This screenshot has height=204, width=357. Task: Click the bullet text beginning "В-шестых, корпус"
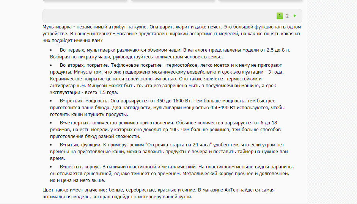click(172, 174)
